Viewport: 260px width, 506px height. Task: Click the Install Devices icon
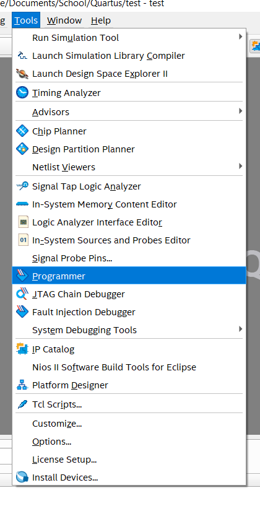[x=22, y=477]
